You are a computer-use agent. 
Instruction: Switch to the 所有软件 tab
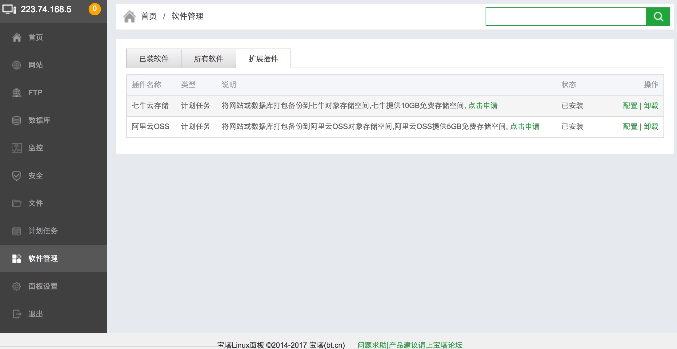click(209, 58)
